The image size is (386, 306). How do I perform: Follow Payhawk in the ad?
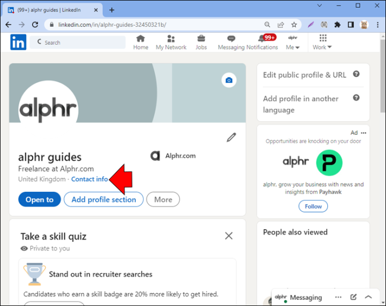313,206
